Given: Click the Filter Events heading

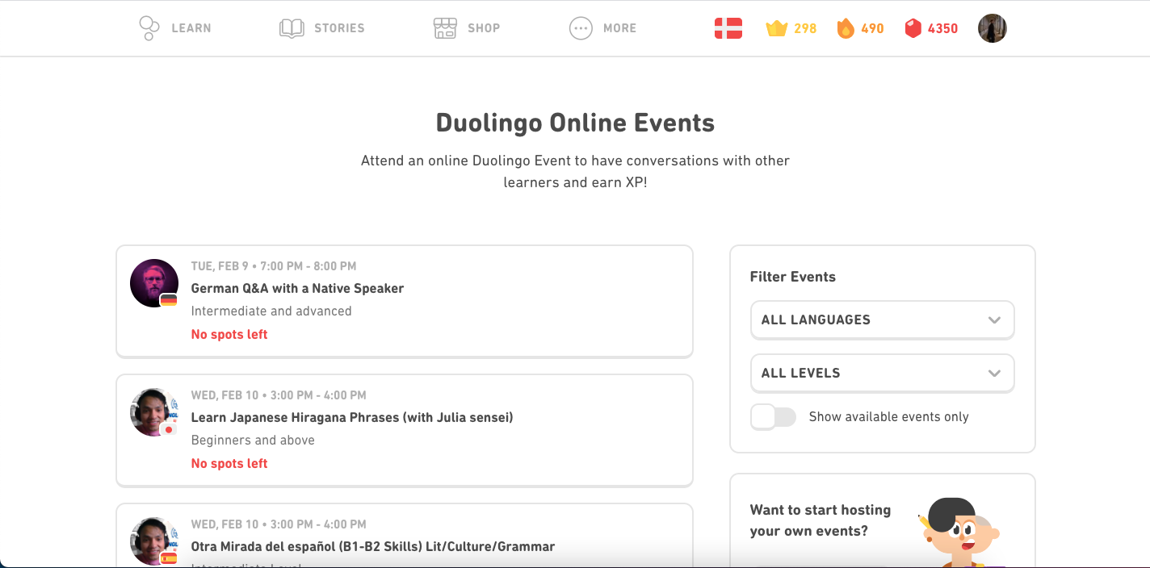Looking at the screenshot, I should click(x=793, y=277).
